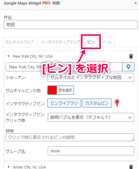Viewport: 139px width, 169px height.
Task: Focus the グループ名 field containing store
Action: pos(91,151)
